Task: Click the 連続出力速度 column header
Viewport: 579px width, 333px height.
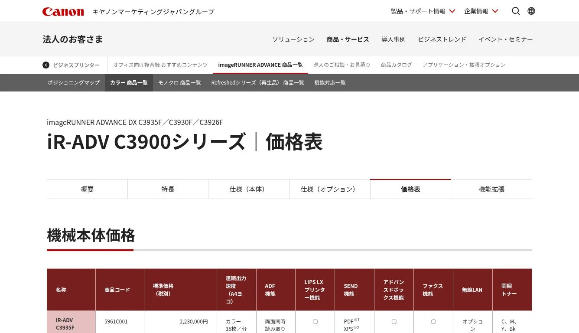Action: click(237, 290)
